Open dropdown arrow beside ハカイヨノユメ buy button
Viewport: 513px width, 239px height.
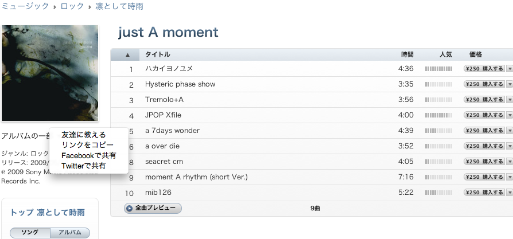point(510,69)
